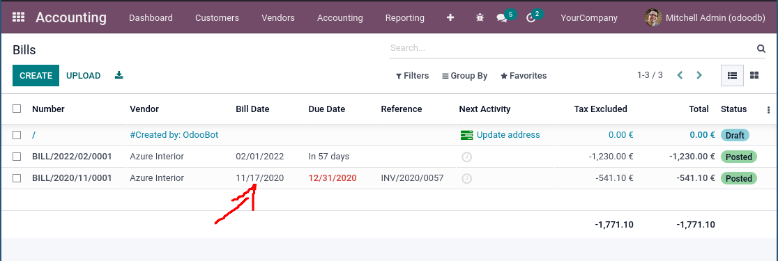
Task: Check the draft bill row checkbox
Action: (x=17, y=135)
